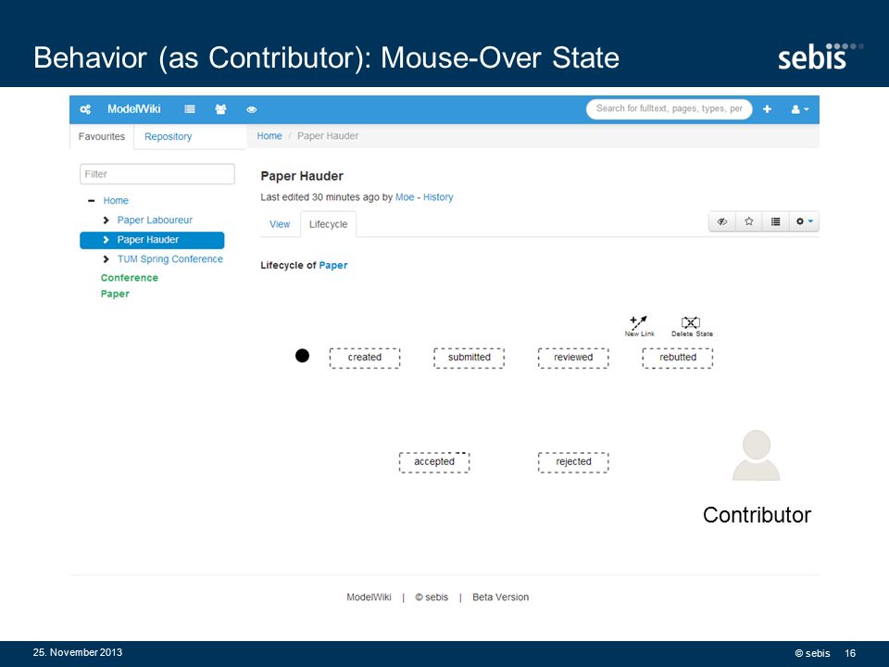Viewport: 889px width, 667px height.
Task: Open the gear settings dropdown
Action: [804, 221]
